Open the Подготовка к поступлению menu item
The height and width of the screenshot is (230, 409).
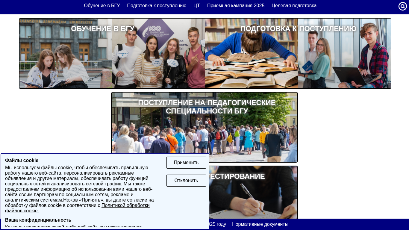pyautogui.click(x=157, y=6)
